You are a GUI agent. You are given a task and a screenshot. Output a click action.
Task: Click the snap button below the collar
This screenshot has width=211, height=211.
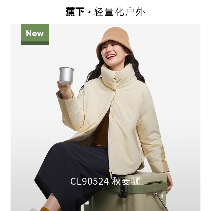click(x=115, y=91)
